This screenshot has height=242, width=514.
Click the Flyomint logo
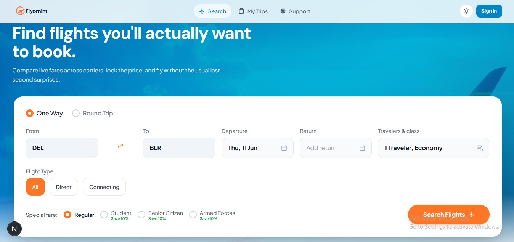click(32, 11)
